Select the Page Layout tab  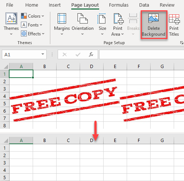pyautogui.click(x=85, y=5)
